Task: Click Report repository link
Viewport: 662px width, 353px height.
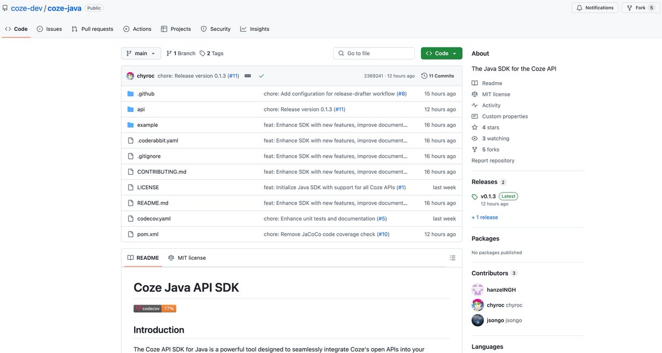Action: click(493, 161)
